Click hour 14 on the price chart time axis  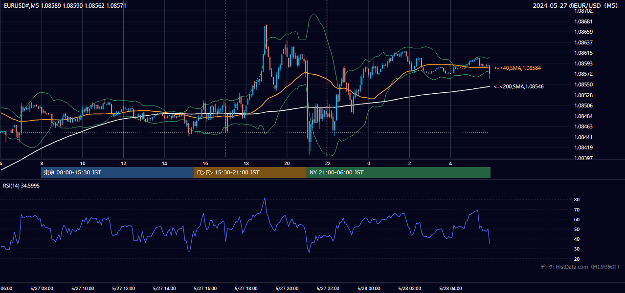(165, 163)
